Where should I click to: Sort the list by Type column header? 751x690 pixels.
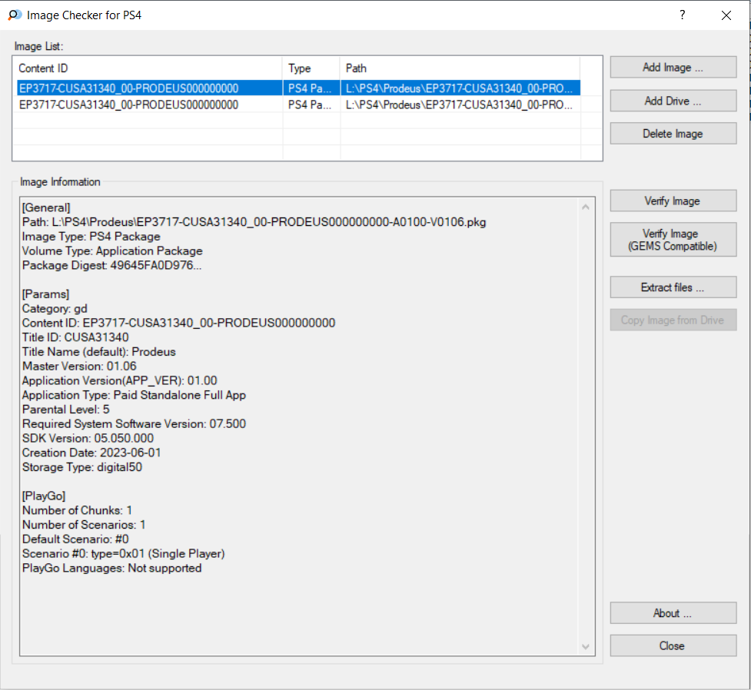(x=311, y=68)
